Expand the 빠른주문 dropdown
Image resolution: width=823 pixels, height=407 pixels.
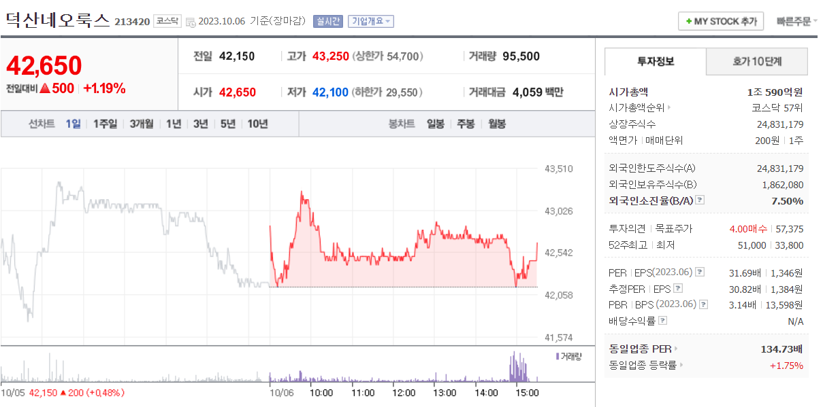796,22
